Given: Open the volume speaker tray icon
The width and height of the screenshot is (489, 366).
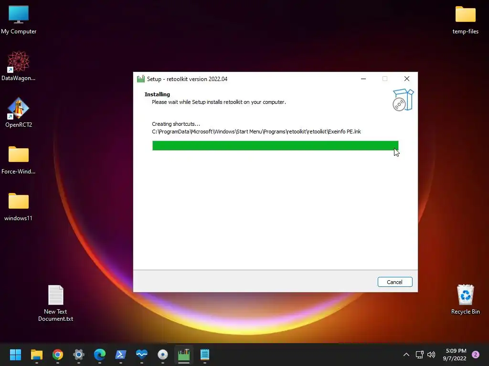Looking at the screenshot, I should pos(431,355).
